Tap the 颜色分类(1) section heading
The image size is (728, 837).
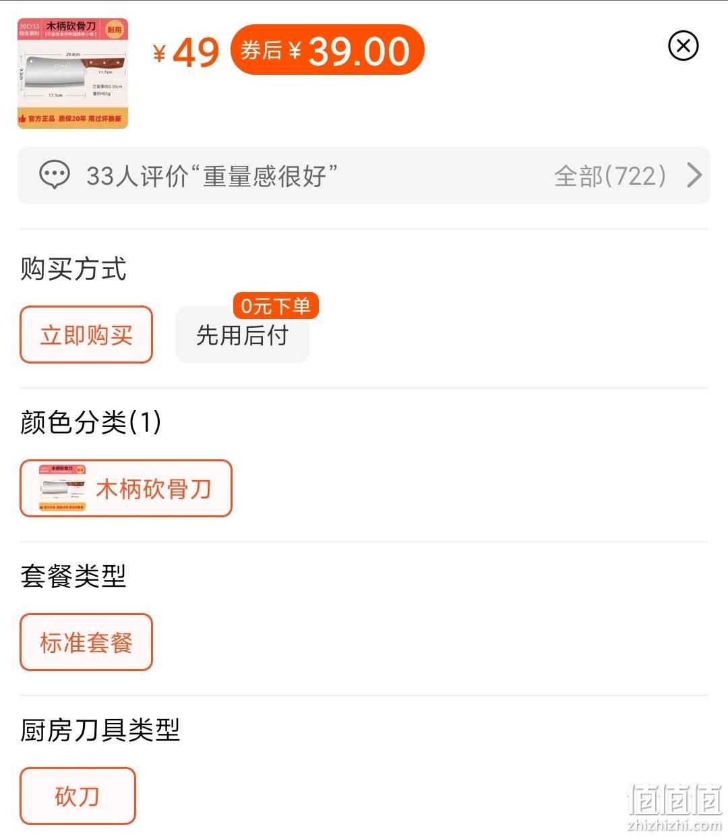91,422
